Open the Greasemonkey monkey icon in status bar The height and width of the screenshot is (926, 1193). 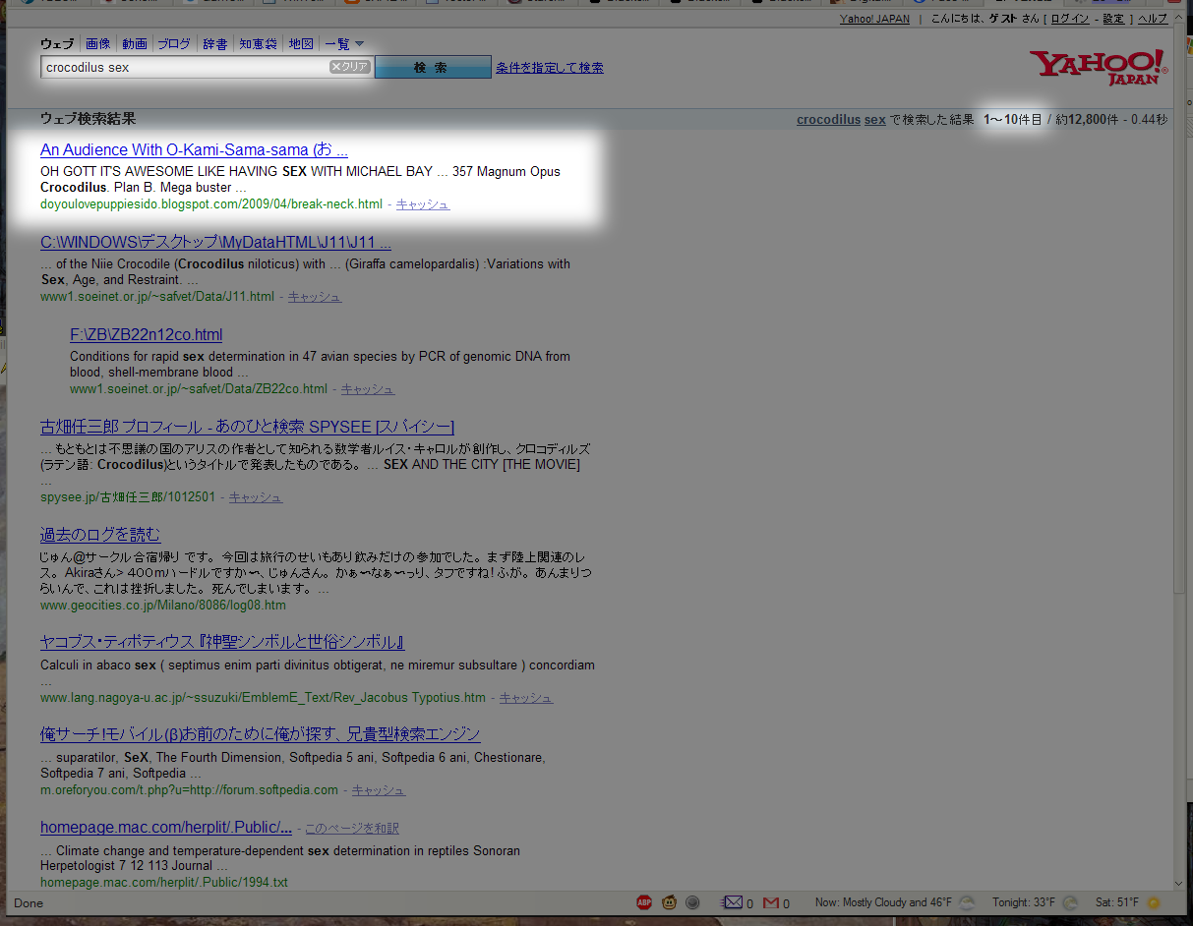(669, 902)
